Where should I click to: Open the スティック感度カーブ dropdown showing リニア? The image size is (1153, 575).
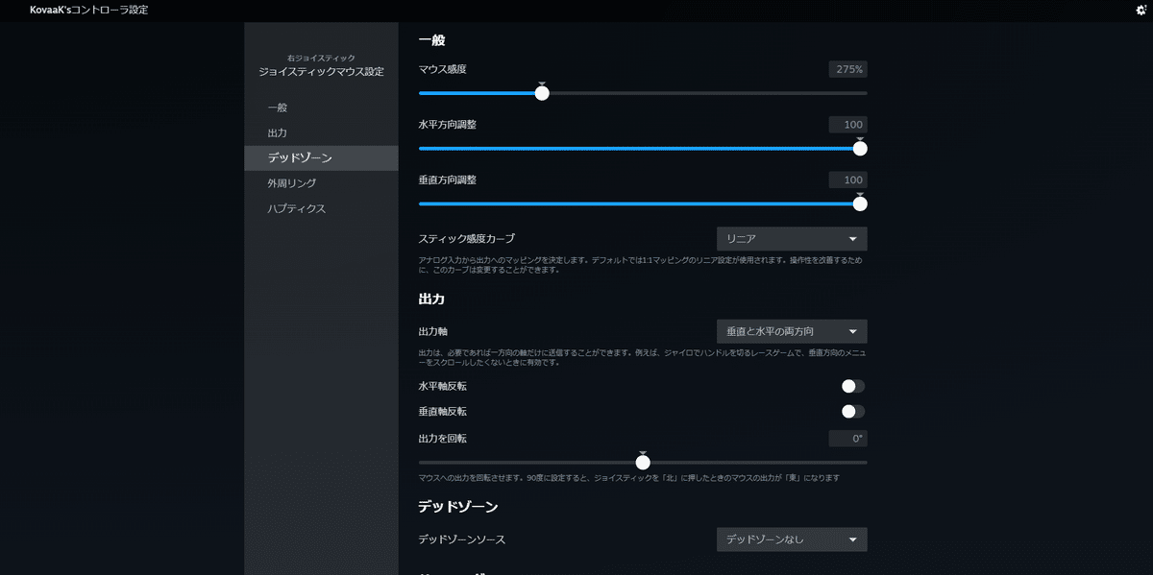pos(791,238)
